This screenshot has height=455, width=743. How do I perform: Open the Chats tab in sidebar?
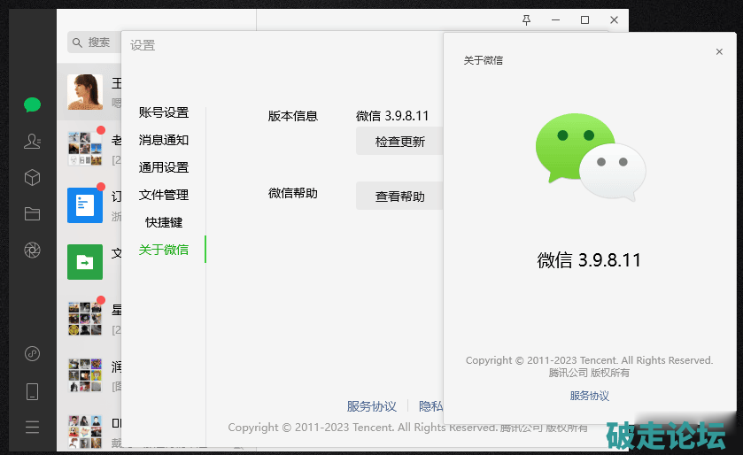click(32, 105)
